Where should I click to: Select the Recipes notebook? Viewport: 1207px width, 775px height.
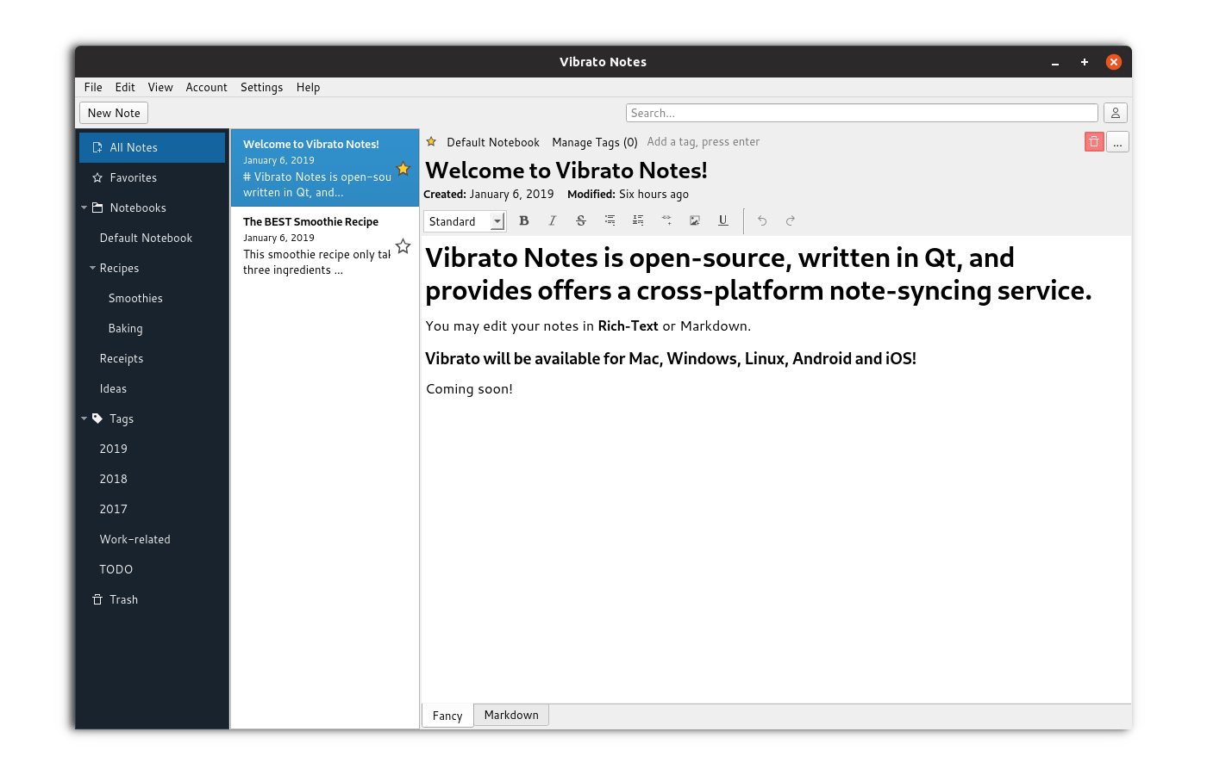click(x=119, y=268)
